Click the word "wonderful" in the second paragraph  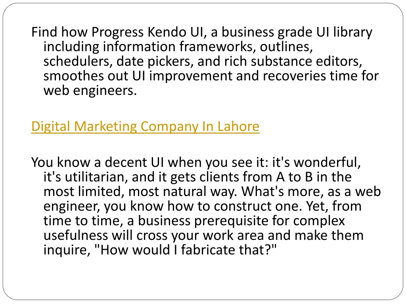point(327,162)
